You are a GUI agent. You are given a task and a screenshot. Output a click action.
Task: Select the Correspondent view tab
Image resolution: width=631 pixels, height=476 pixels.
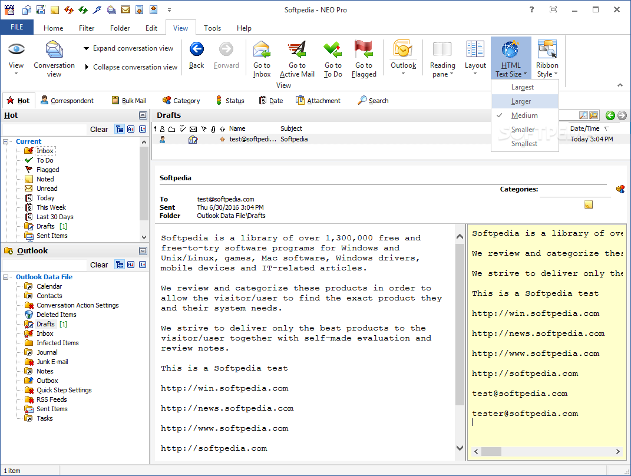click(x=67, y=101)
